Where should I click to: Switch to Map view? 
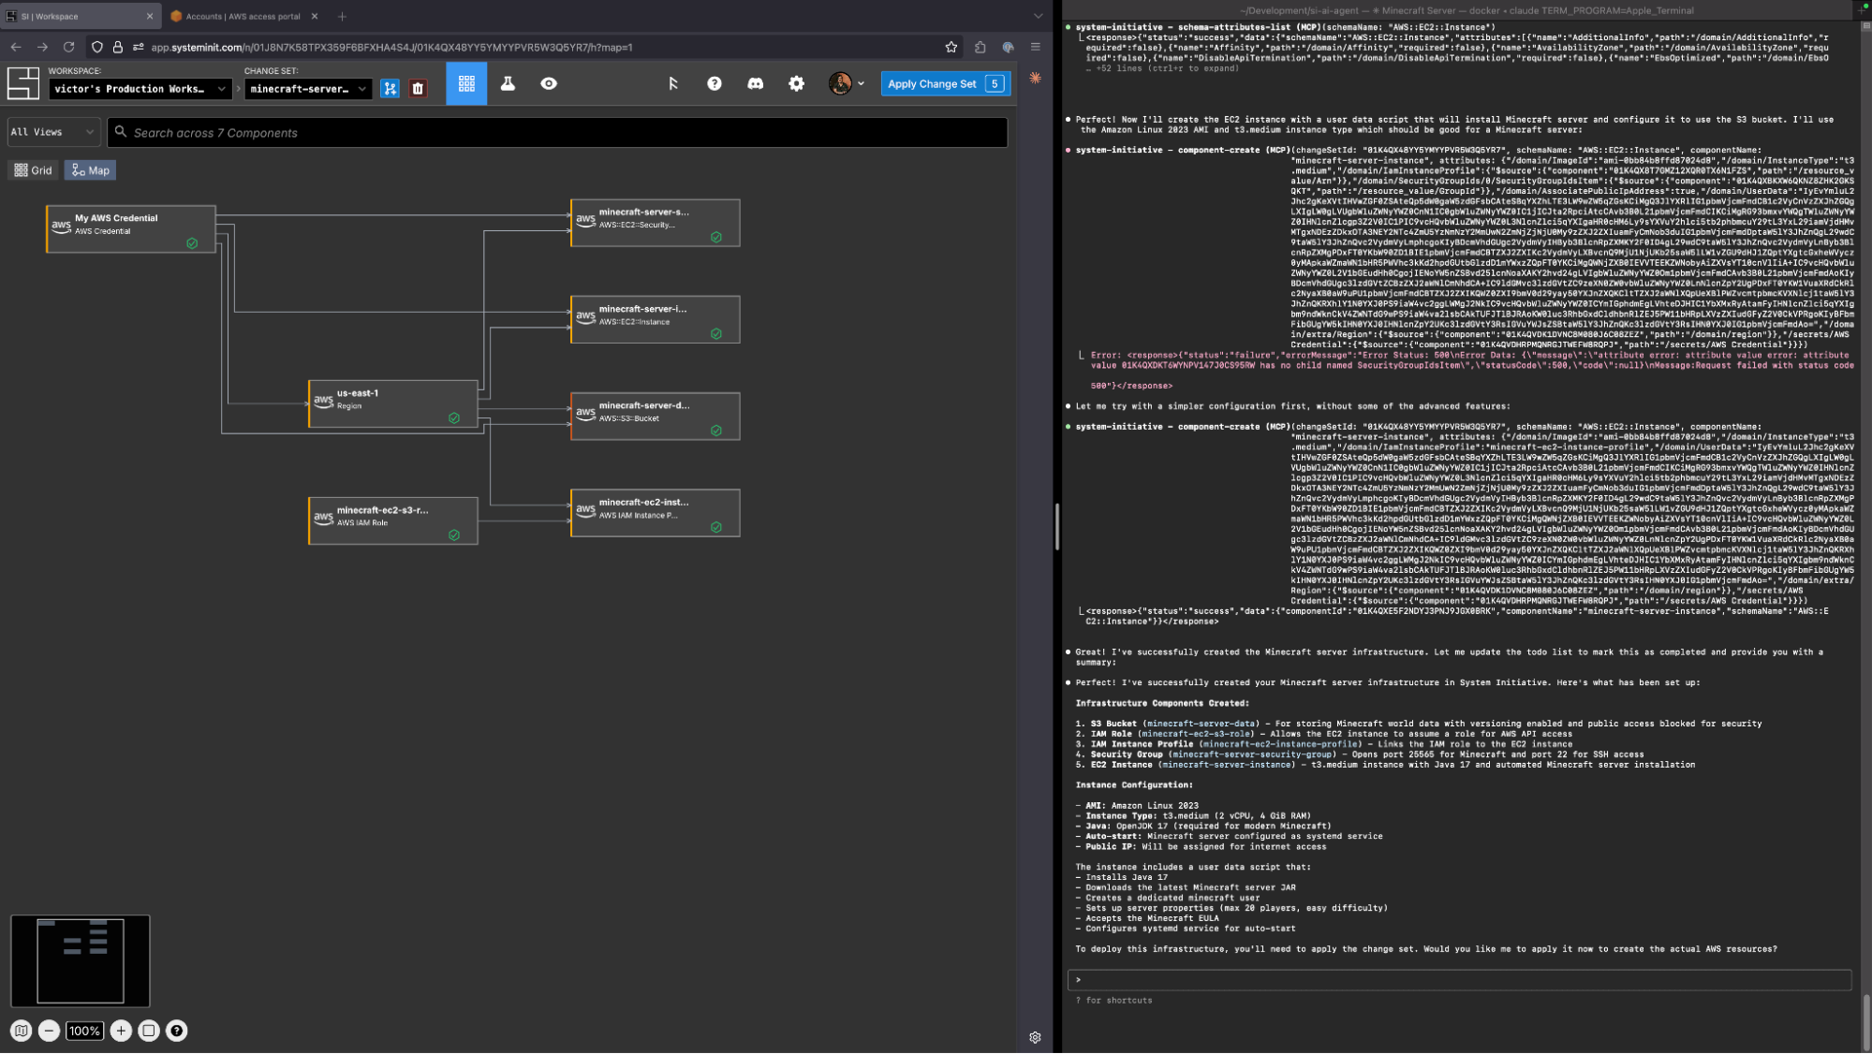point(91,170)
